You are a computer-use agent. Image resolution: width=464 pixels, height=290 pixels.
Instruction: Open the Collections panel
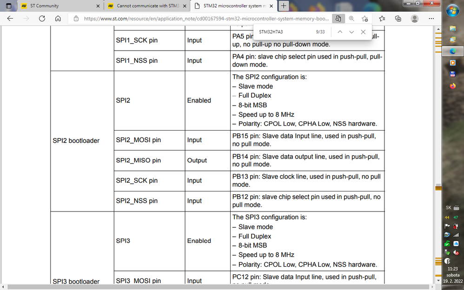tap(398, 18)
